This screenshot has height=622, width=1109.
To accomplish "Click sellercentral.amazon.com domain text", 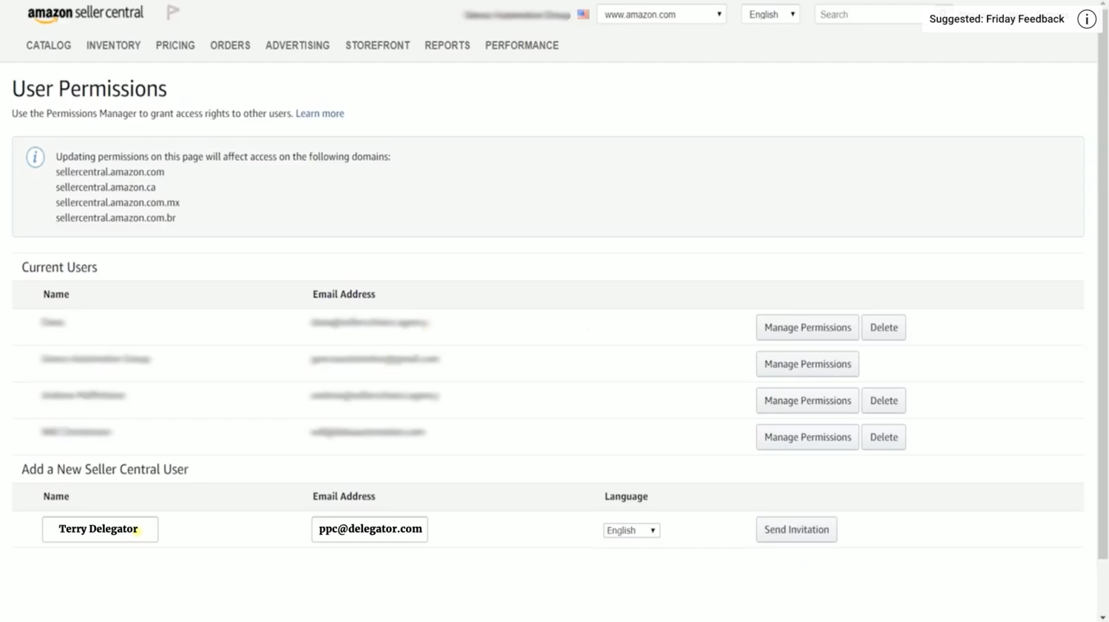I will point(110,172).
